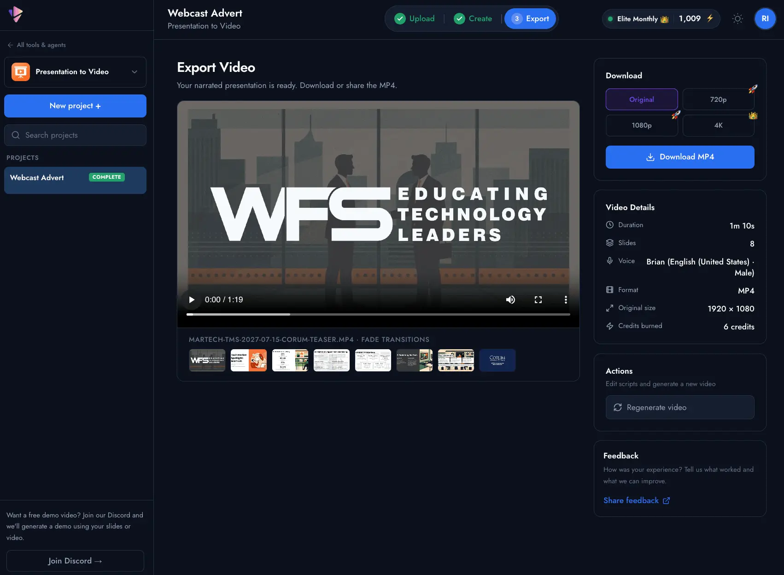
Task: Select the fifth slide thumbnail
Action: click(373, 360)
